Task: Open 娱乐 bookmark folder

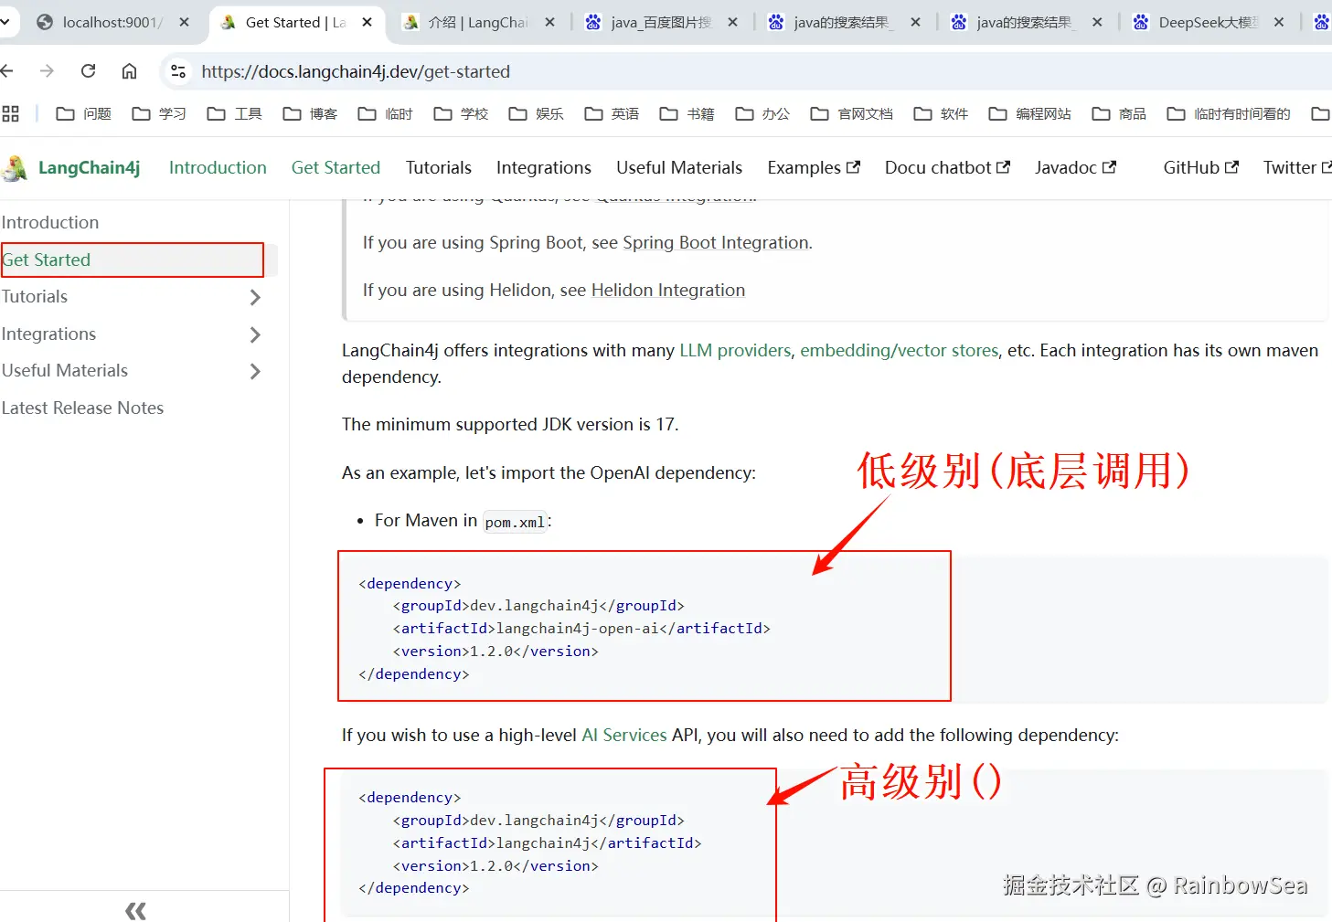Action: point(537,113)
